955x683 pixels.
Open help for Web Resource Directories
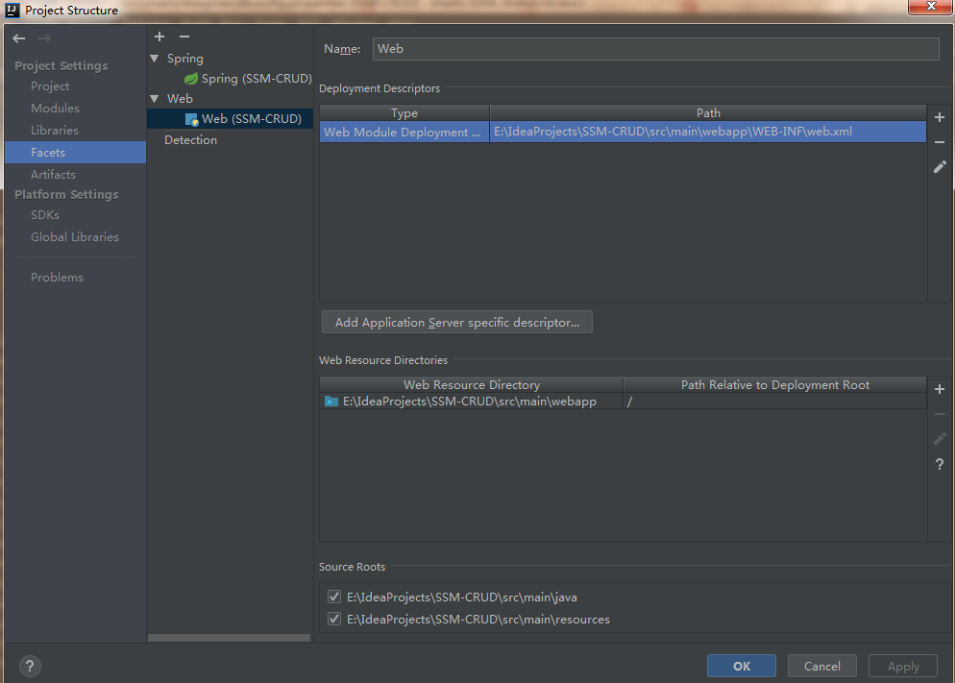click(x=940, y=465)
